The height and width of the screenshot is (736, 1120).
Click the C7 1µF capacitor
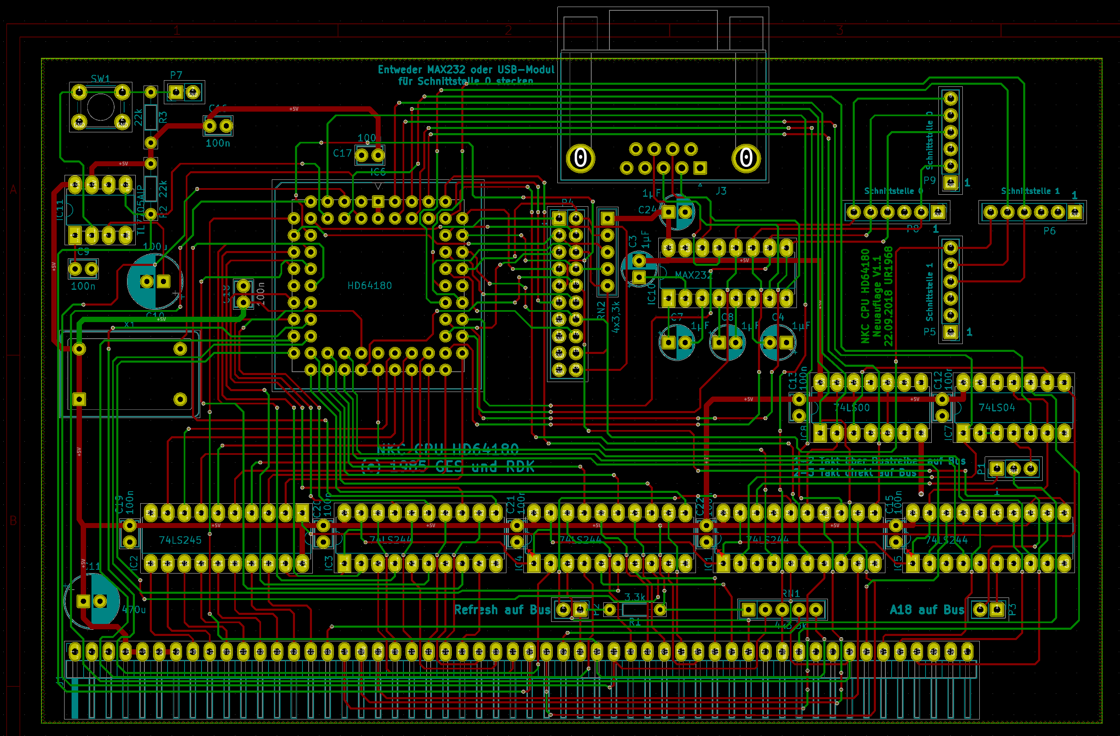(677, 342)
